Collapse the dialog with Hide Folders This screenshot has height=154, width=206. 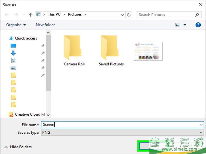(x=18, y=147)
